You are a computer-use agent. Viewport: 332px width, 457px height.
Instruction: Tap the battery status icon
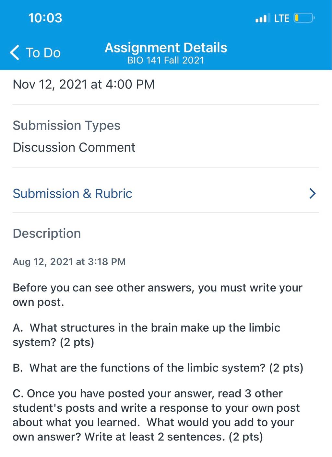point(304,18)
